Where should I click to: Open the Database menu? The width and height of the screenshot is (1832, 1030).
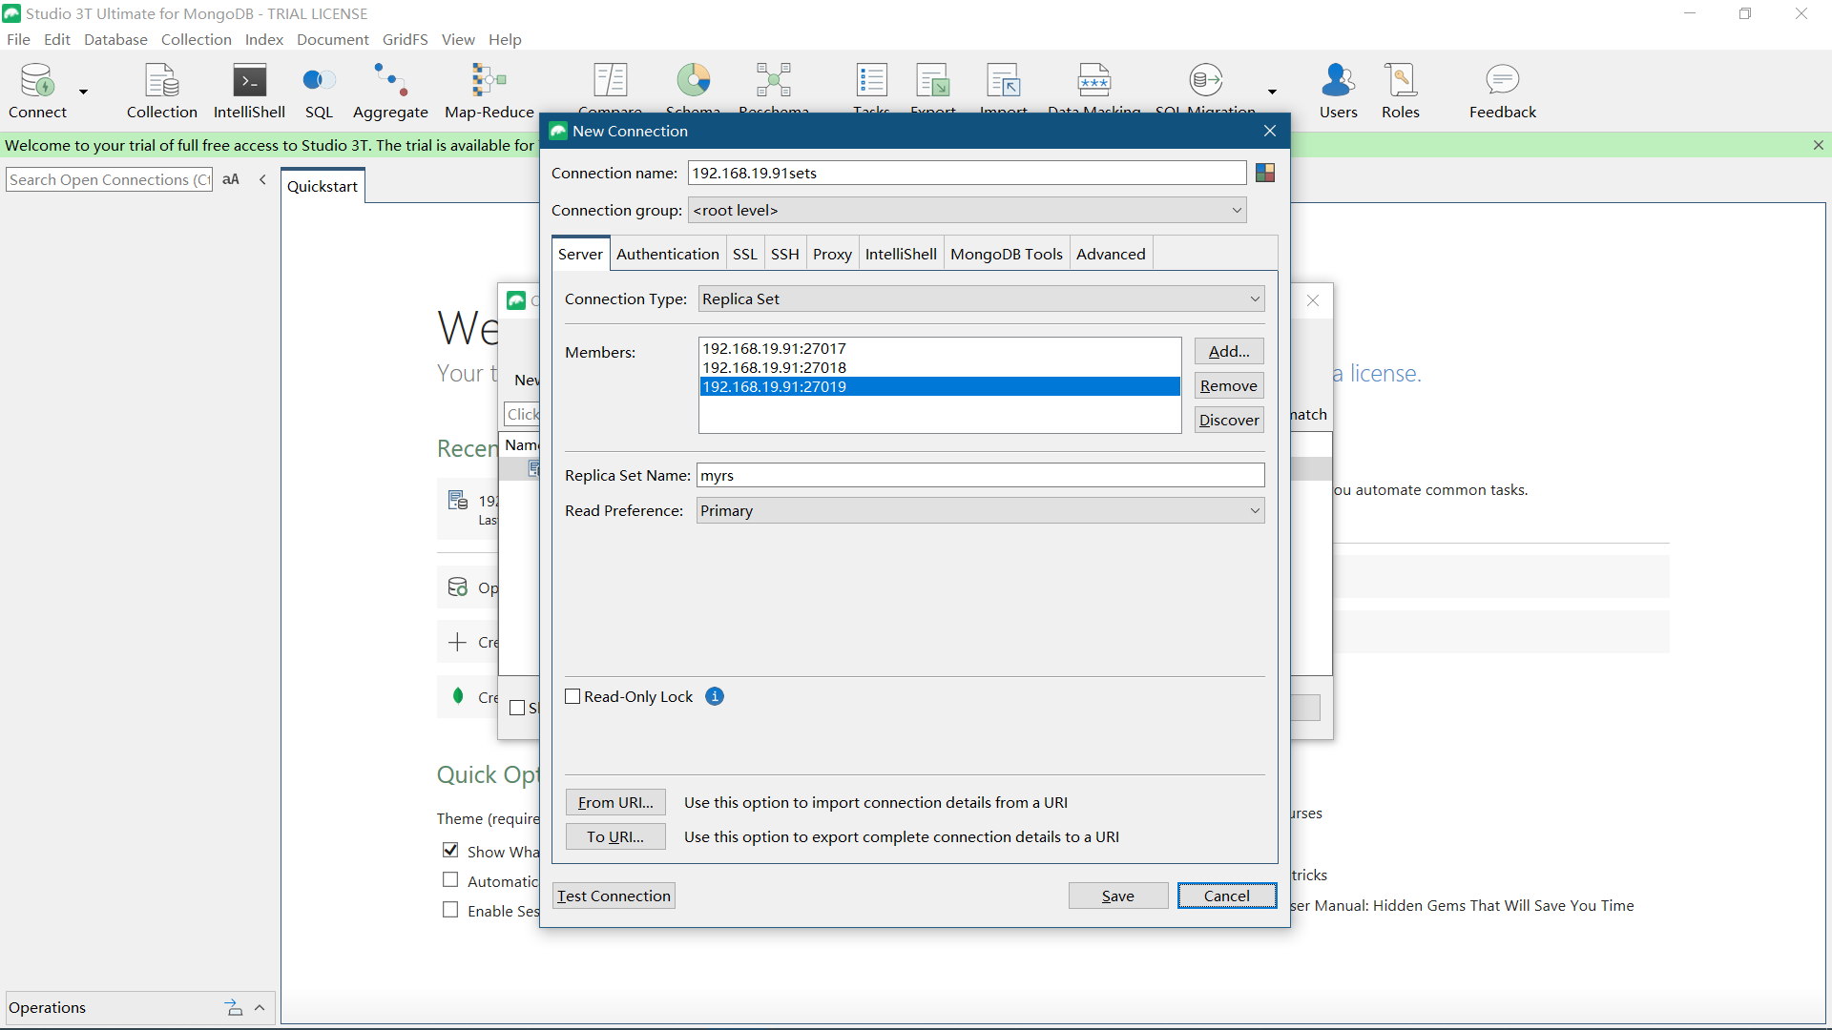[x=115, y=39]
